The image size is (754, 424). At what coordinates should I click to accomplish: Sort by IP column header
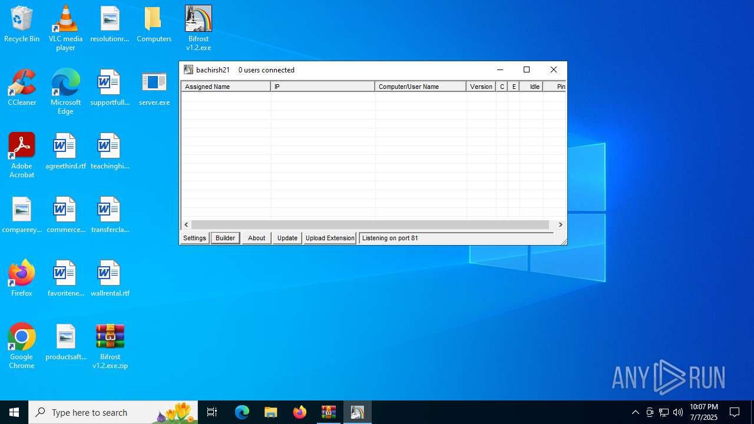pyautogui.click(x=323, y=87)
